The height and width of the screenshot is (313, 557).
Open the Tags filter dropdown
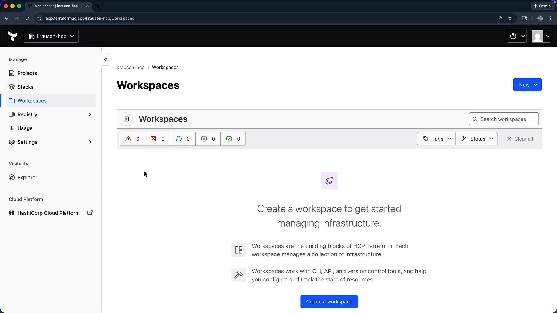tap(436, 139)
